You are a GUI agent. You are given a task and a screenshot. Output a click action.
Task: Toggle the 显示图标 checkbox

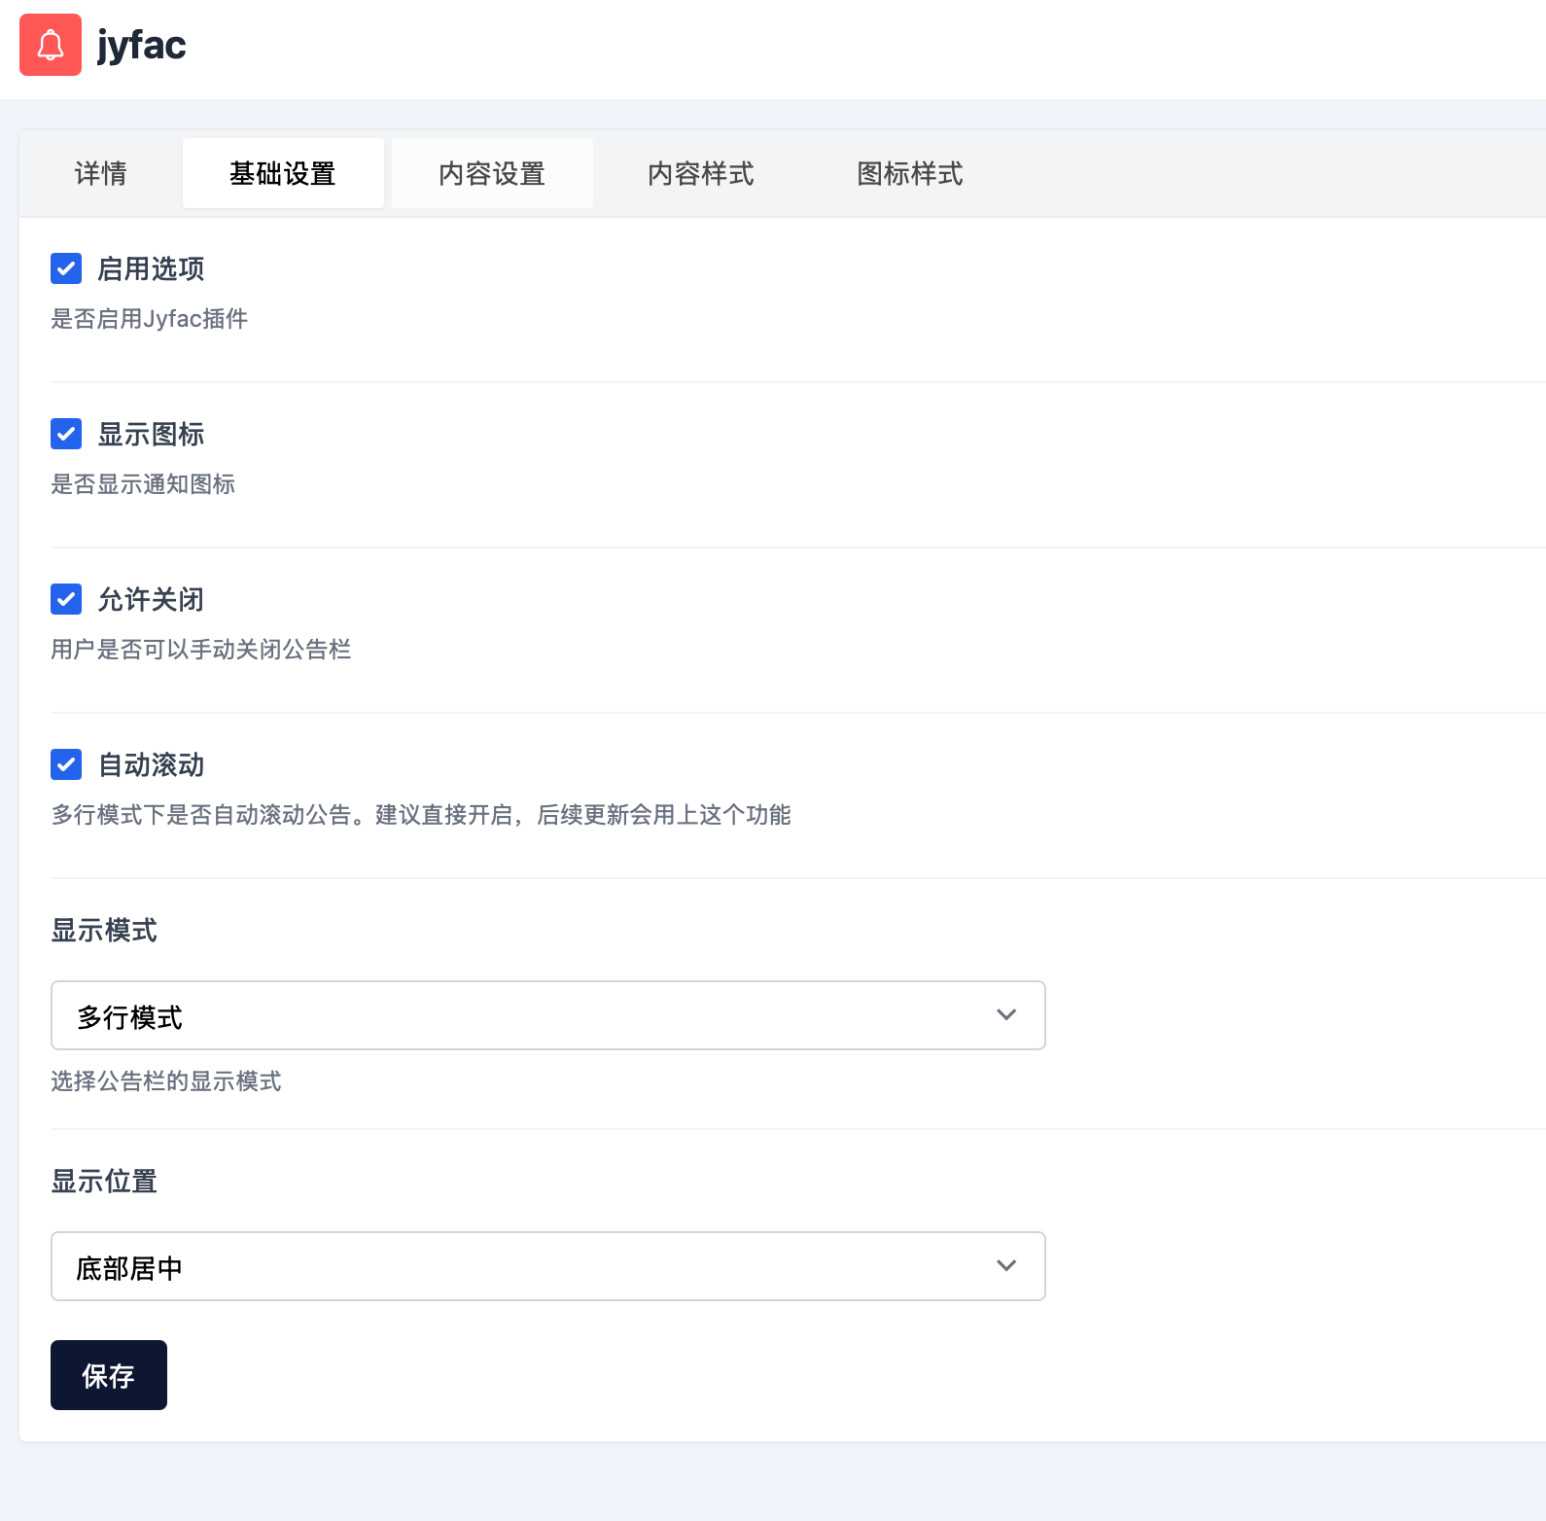(x=66, y=434)
